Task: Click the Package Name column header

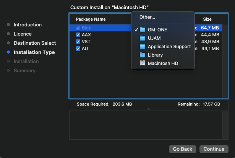Action: pos(91,19)
